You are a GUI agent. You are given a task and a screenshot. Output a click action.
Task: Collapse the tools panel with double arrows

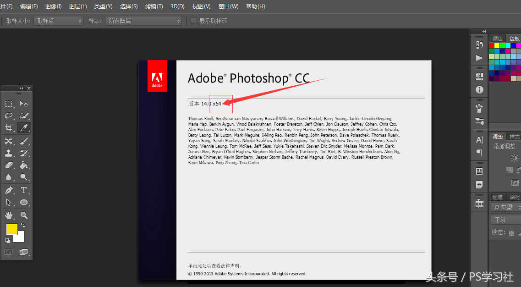(x=21, y=88)
